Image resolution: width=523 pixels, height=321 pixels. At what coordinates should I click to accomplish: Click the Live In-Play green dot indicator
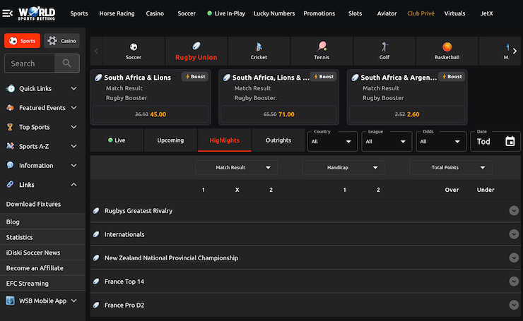pos(209,13)
